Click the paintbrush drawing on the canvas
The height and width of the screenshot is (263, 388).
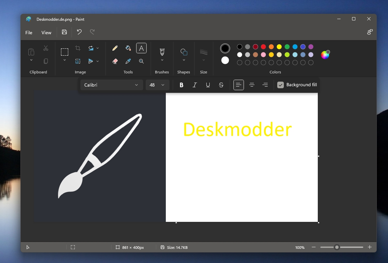click(x=100, y=156)
